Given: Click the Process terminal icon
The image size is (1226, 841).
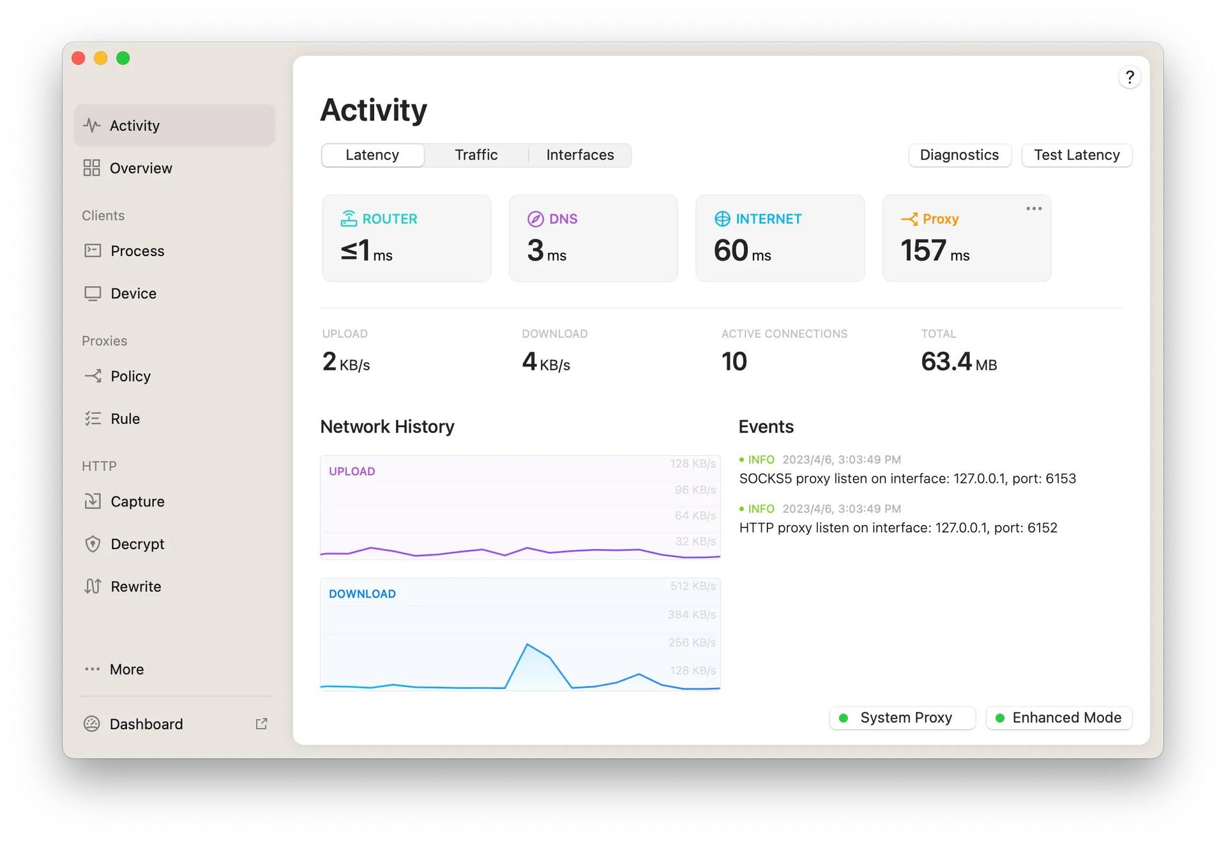Looking at the screenshot, I should coord(93,250).
